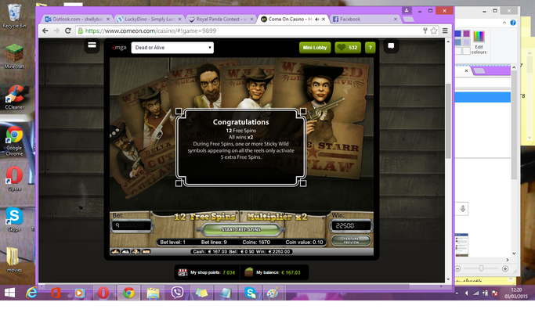Image resolution: width=535 pixels, height=313 pixels.
Task: Collapse the Paint ribbon chevron
Action: (x=504, y=23)
